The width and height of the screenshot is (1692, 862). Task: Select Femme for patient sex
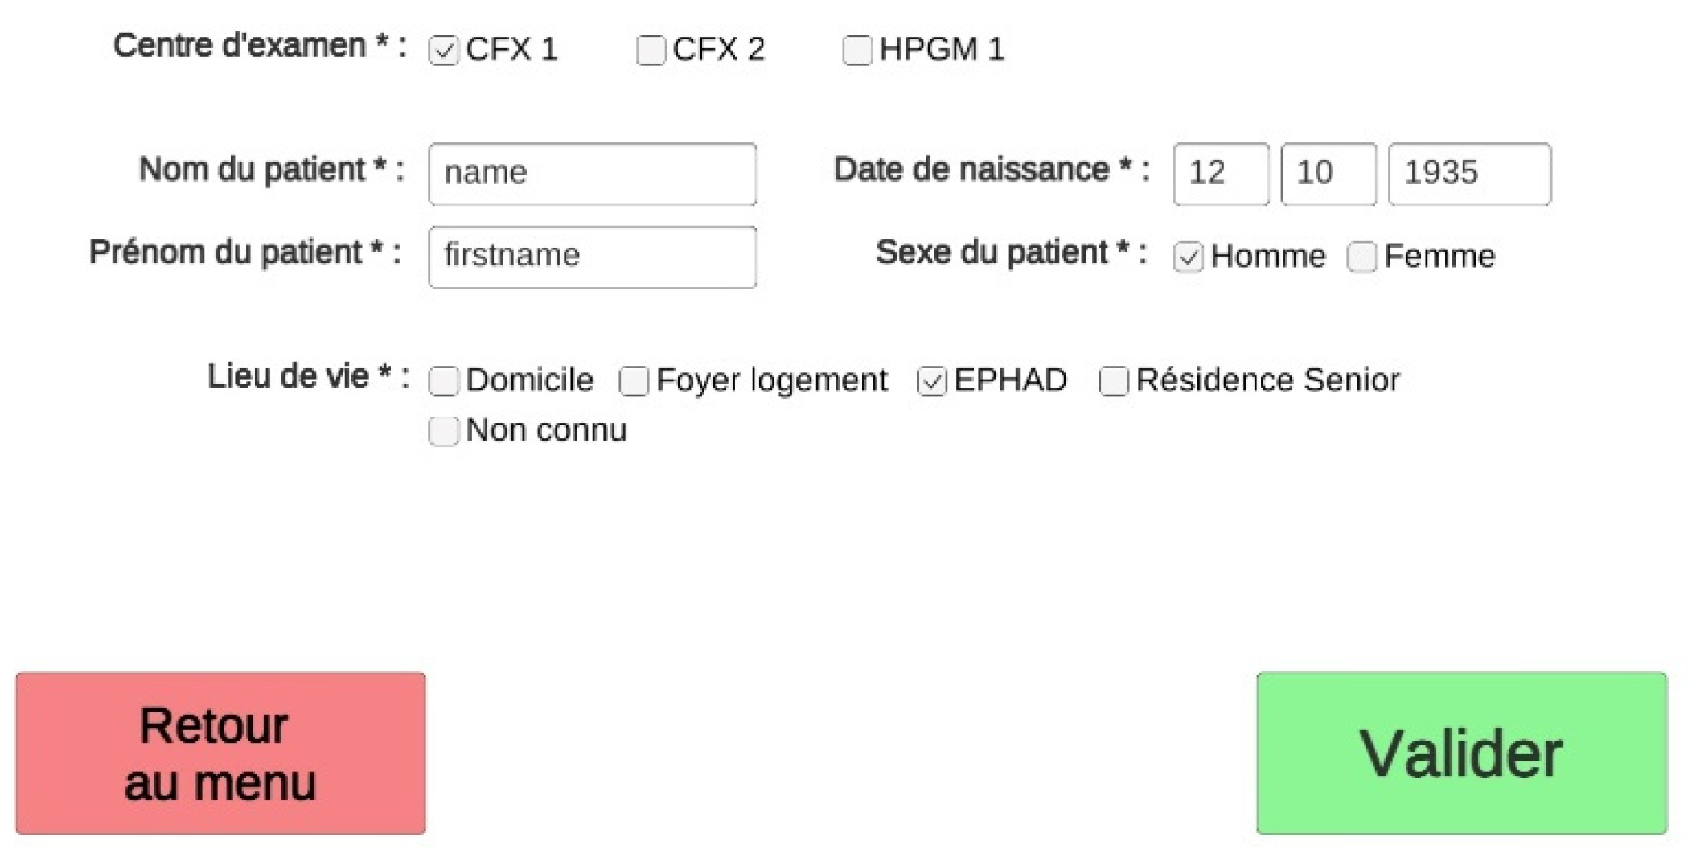pyautogui.click(x=1361, y=257)
